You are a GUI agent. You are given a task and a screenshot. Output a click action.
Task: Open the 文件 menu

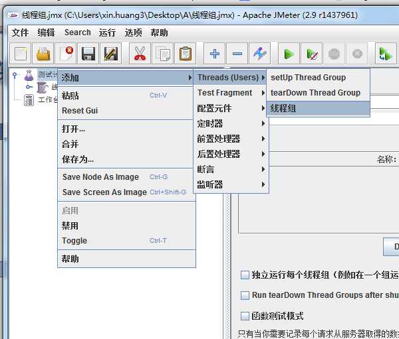[20, 33]
